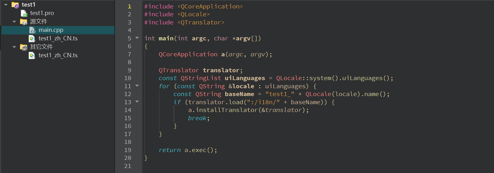Click the 源文件 folder icon
This screenshot has width=494, height=173.
[24, 22]
